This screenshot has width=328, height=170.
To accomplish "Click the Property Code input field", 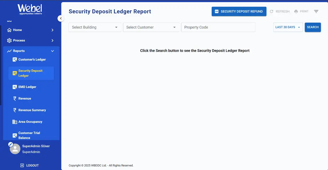I will [x=218, y=27].
